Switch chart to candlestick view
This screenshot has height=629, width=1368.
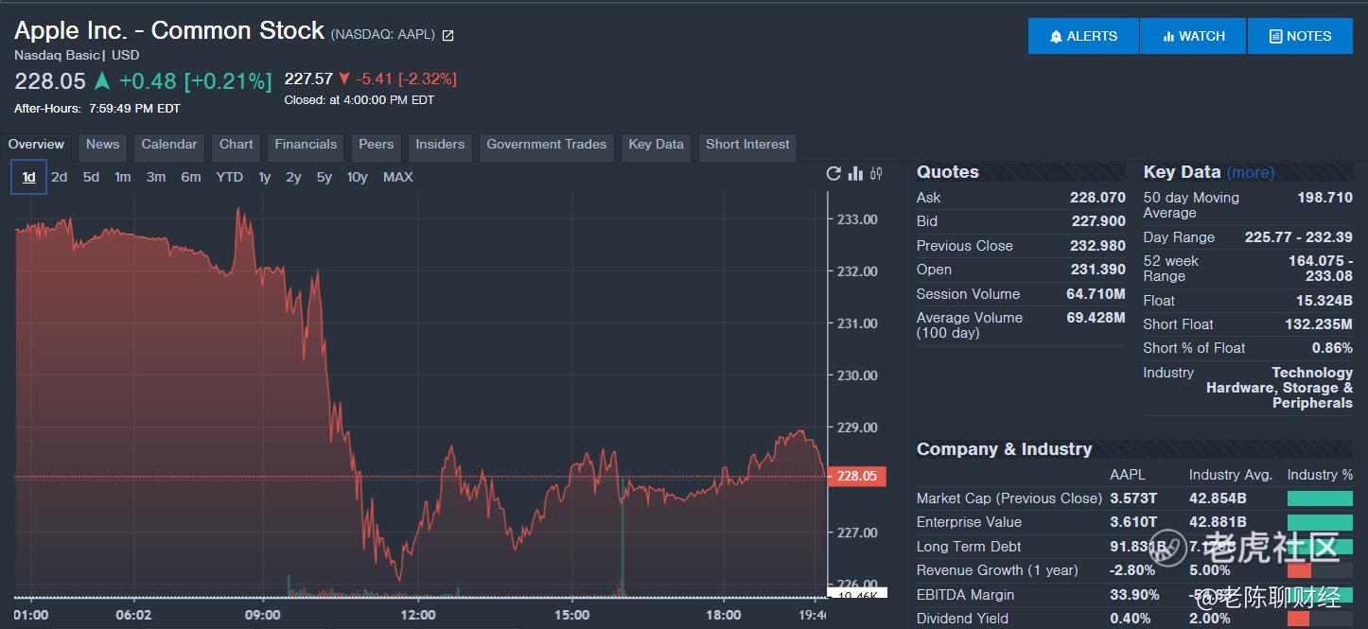pos(876,173)
